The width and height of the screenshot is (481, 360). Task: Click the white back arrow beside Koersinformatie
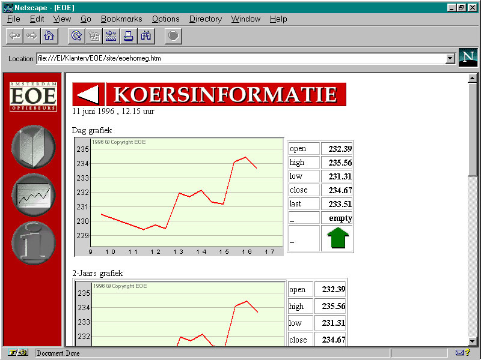tap(88, 94)
